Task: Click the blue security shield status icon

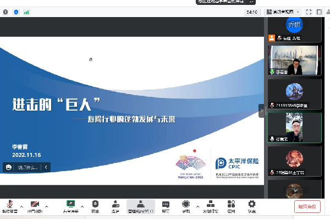Action: (16, 12)
